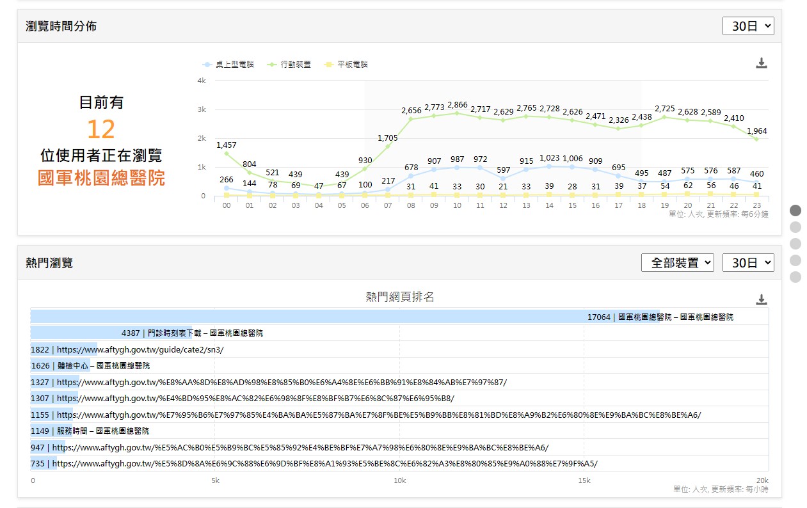Select the first (dark) page navigation dot
Viewport: 807px width, 508px height.
[x=795, y=210]
